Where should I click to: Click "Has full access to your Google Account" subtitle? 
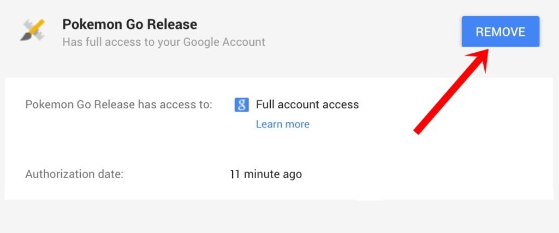[164, 42]
